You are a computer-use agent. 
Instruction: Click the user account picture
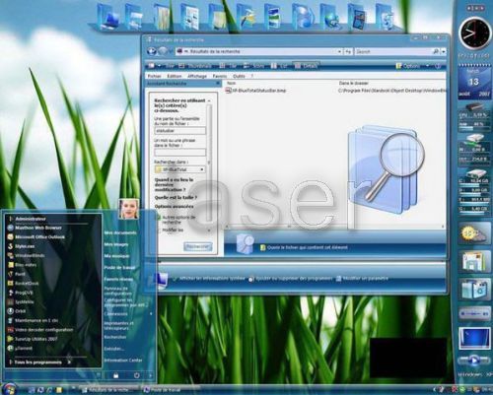[x=128, y=209]
